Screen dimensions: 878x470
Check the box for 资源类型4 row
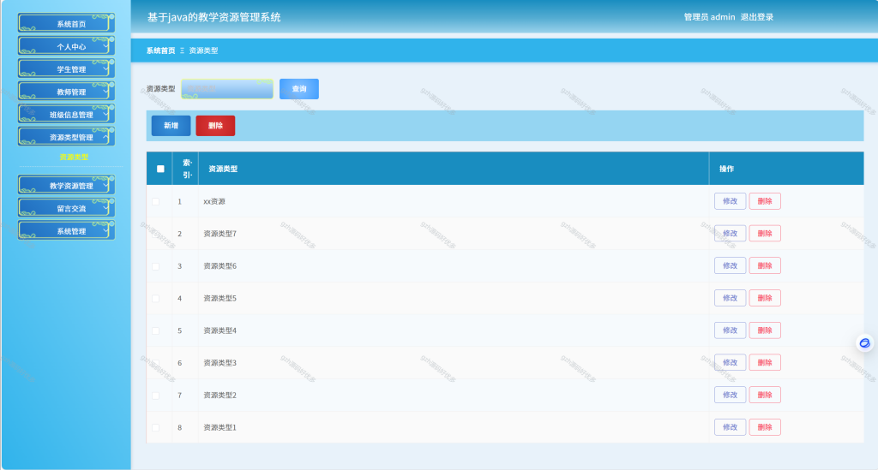pyautogui.click(x=156, y=330)
